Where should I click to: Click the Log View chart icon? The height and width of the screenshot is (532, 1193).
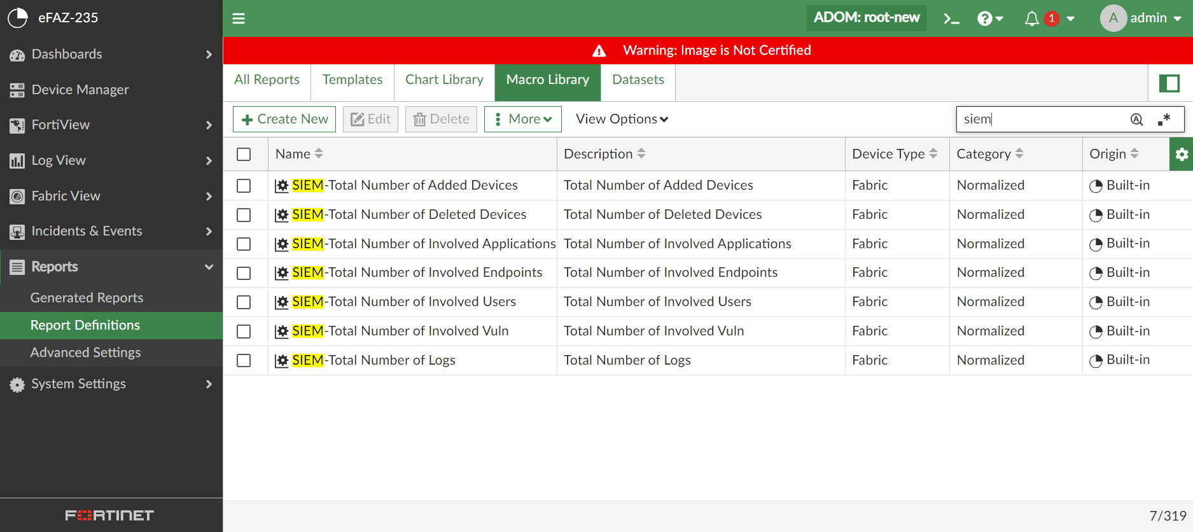pyautogui.click(x=17, y=161)
